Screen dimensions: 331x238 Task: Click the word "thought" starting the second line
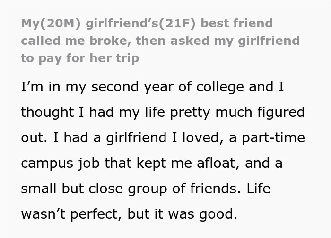tap(46, 113)
